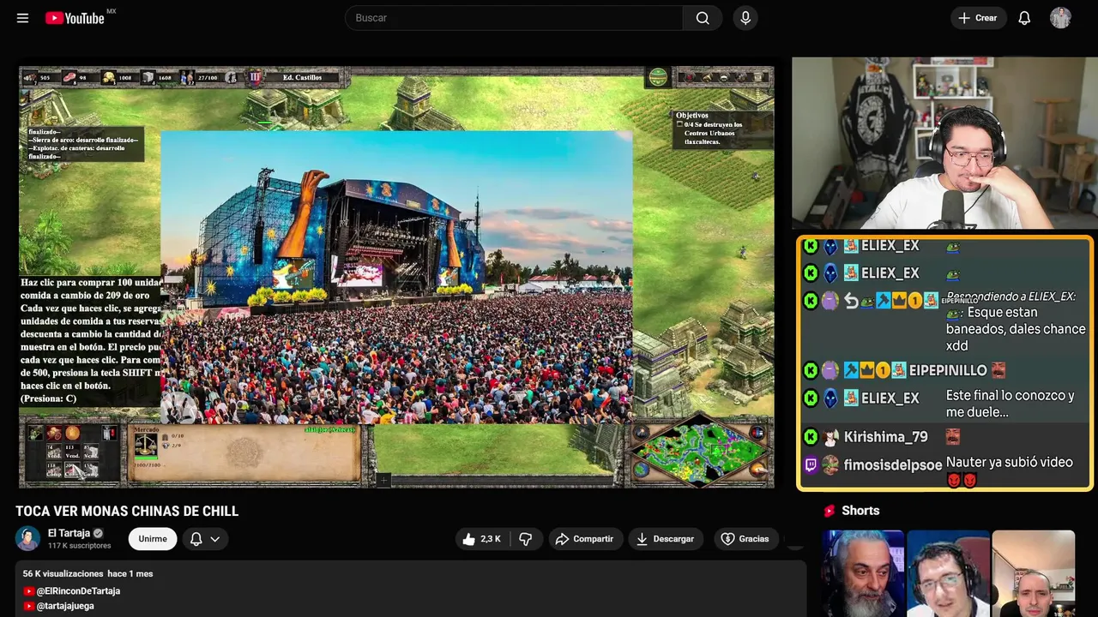The height and width of the screenshot is (617, 1098).
Task: Click the Ed. Castillos age label in the game
Action: 302,78
